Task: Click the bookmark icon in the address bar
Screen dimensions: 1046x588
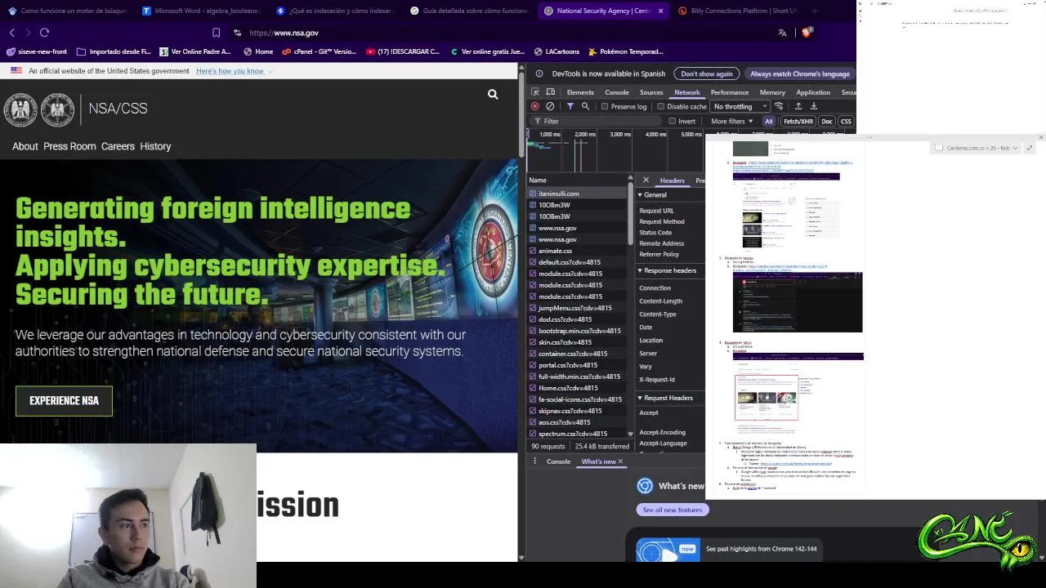Action: [216, 33]
